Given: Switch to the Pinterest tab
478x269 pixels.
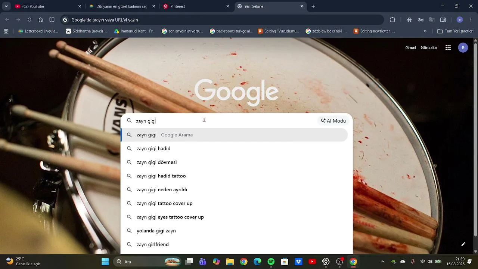Looking at the screenshot, I should coord(196,6).
